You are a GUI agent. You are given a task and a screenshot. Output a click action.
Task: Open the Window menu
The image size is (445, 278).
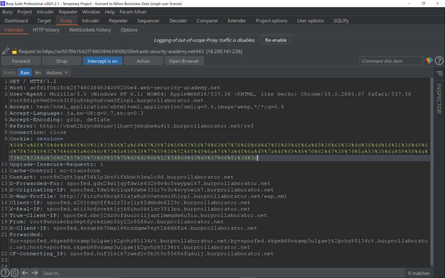[91, 12]
